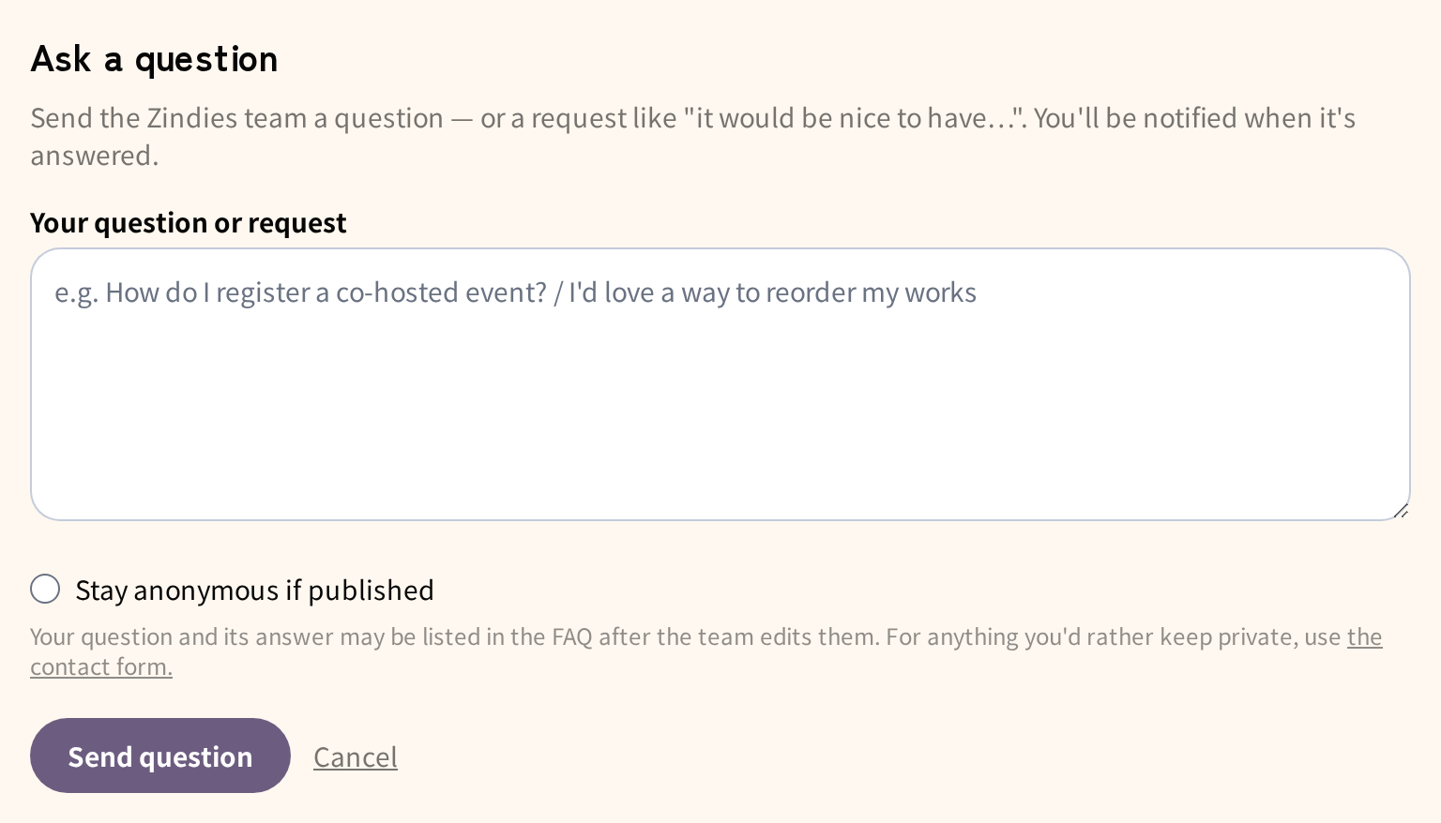Click the word "FAQ" in the helper note

pos(572,636)
